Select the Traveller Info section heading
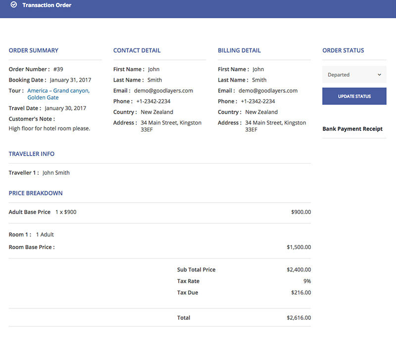Viewport: 396px width, 346px height. [32, 154]
